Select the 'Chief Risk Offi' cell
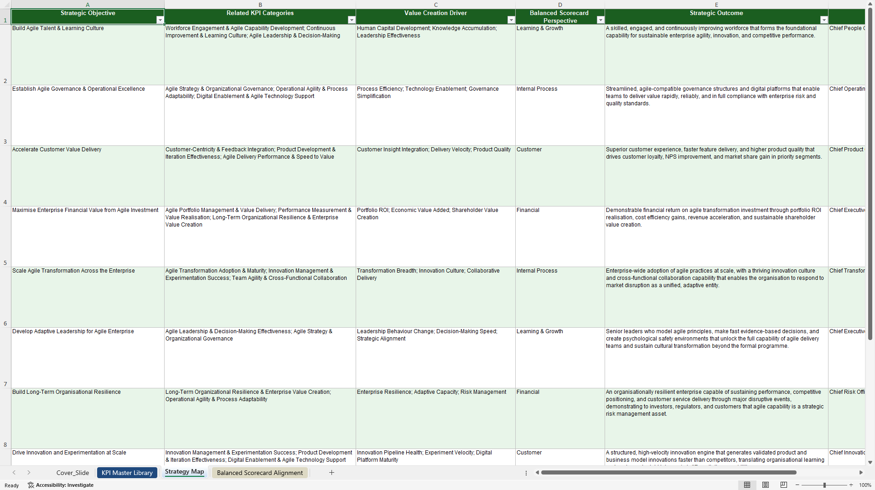The height and width of the screenshot is (490, 875). (x=847, y=418)
